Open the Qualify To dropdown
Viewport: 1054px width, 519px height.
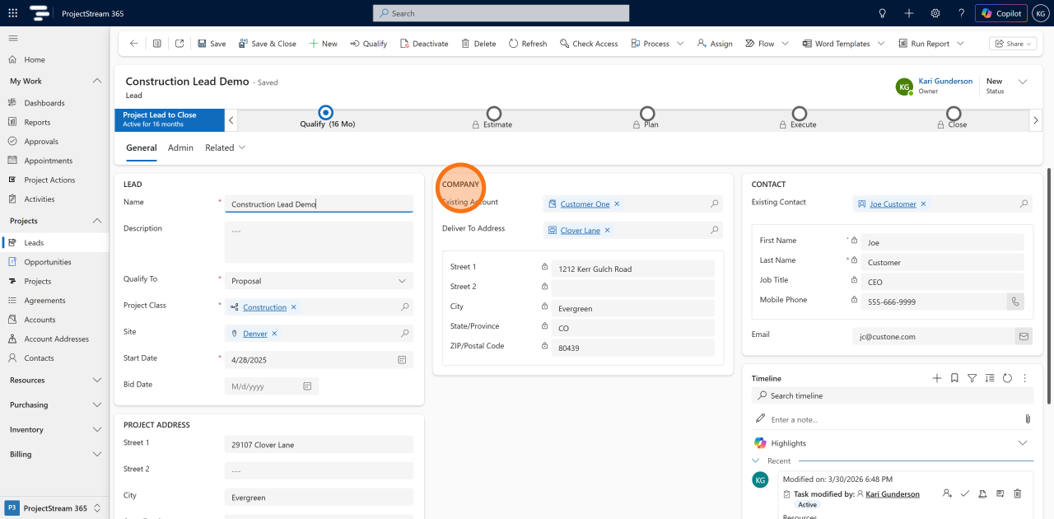click(x=319, y=281)
